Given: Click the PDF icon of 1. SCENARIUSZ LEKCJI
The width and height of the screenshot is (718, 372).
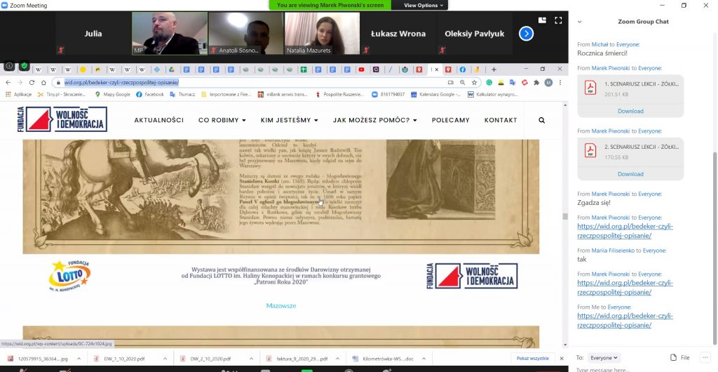Looking at the screenshot, I should 590,88.
